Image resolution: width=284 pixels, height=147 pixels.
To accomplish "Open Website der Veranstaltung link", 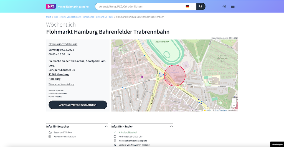I will (61, 84).
